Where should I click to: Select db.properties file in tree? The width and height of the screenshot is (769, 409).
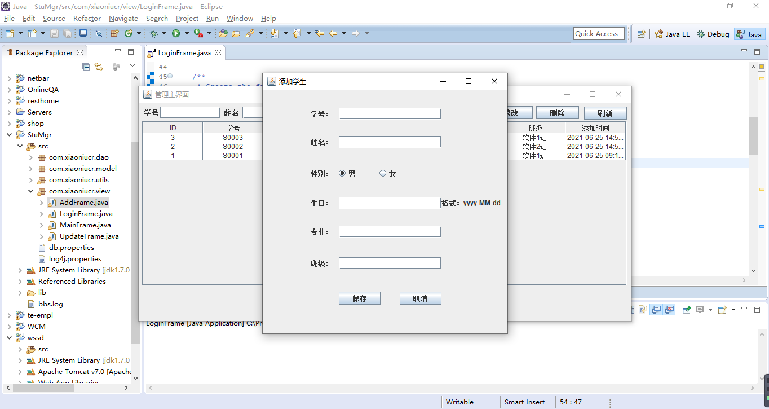[71, 248]
